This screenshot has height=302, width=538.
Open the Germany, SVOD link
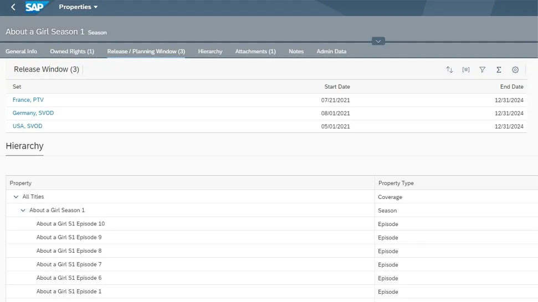[33, 113]
